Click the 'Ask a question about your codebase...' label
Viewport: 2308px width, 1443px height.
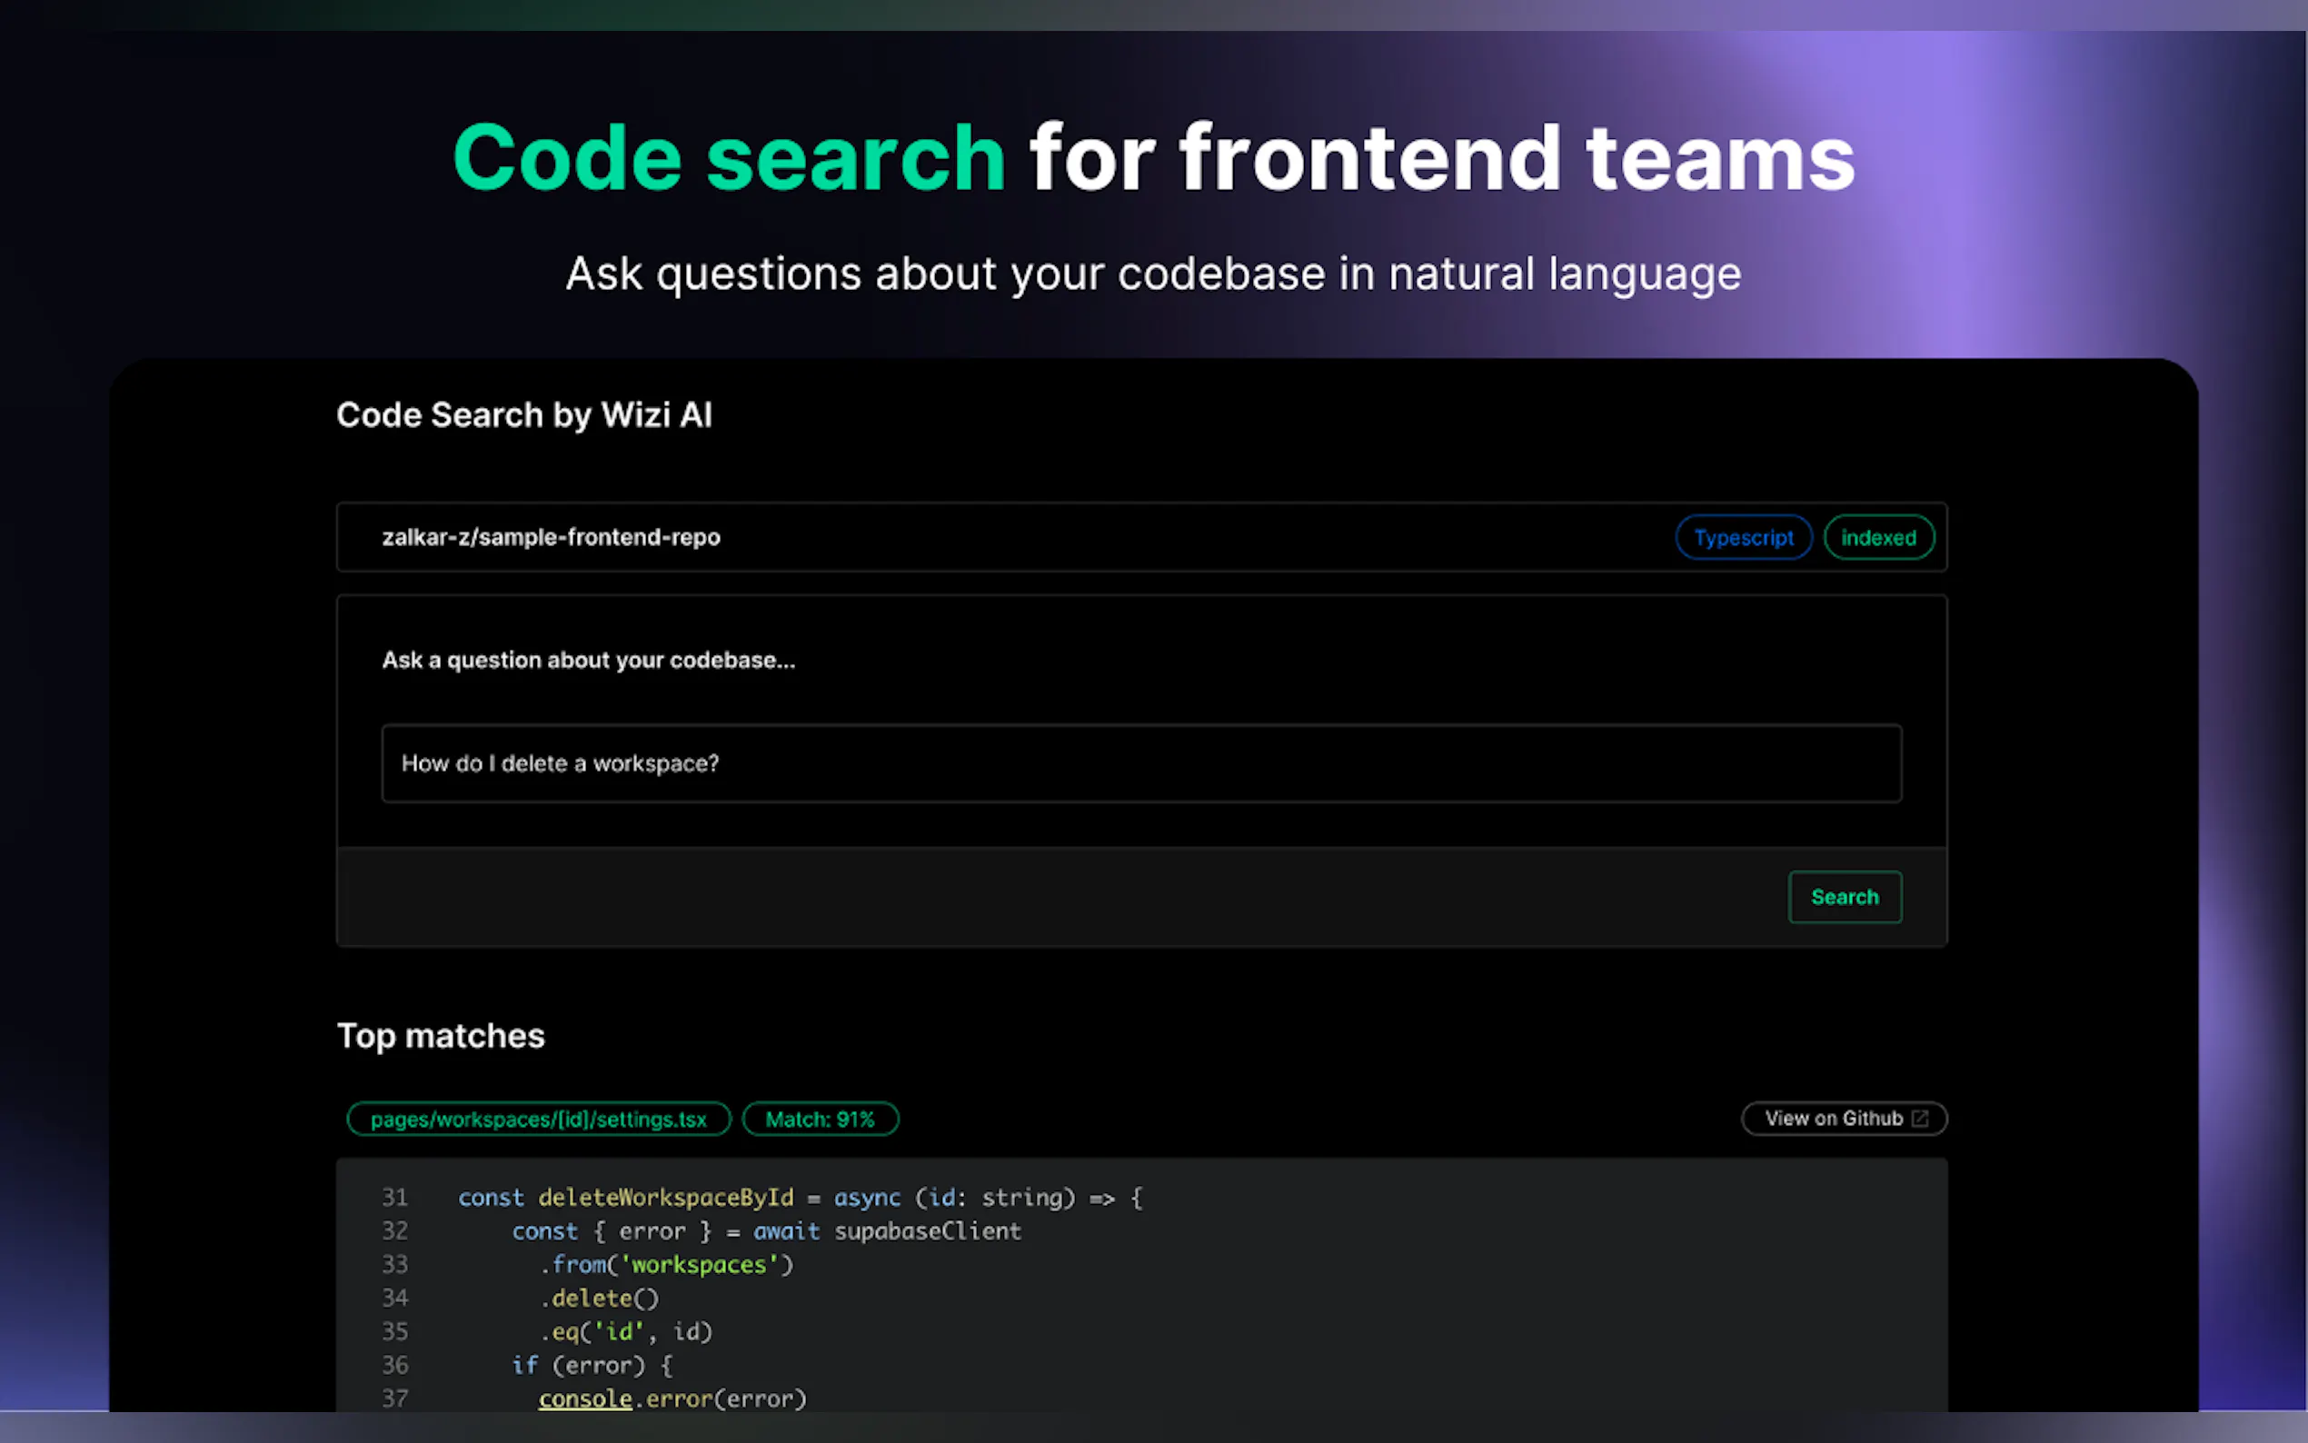click(x=588, y=661)
